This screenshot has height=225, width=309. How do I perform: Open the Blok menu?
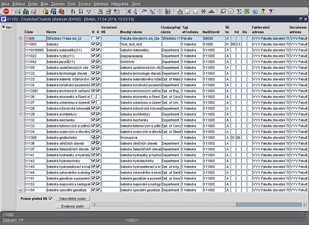coord(44,4)
